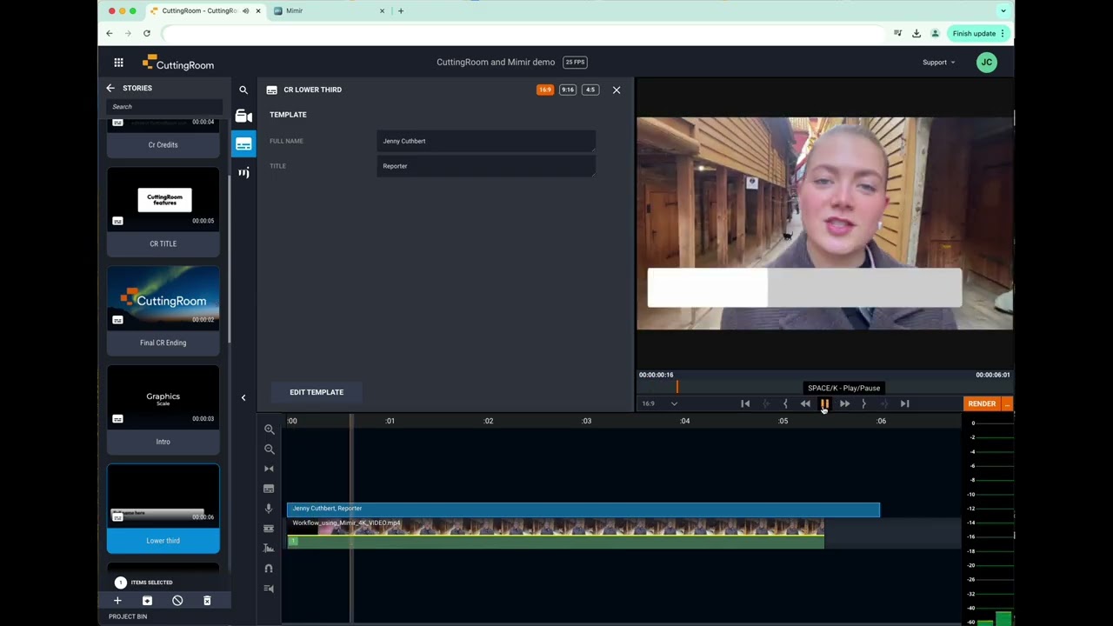The width and height of the screenshot is (1113, 626).
Task: Click the Title input field
Action: [486, 166]
